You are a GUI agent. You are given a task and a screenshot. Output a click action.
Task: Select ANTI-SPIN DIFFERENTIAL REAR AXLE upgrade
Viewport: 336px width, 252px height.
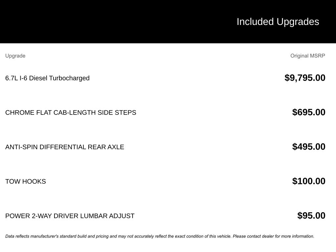point(65,147)
